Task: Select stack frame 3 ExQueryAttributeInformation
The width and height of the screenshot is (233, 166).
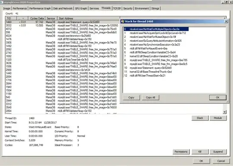Action: point(156,41)
